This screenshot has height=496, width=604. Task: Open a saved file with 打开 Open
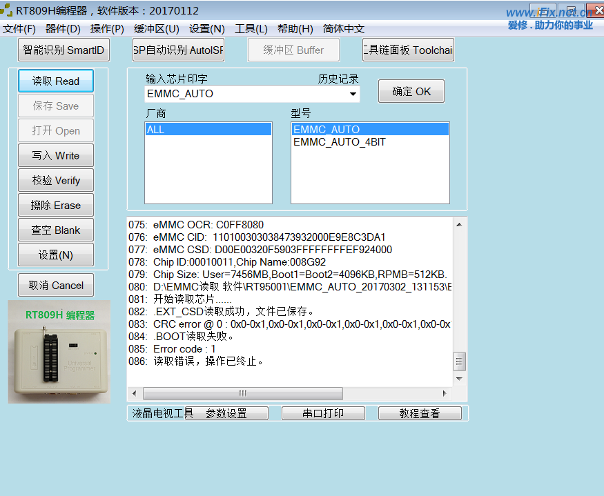pos(55,130)
